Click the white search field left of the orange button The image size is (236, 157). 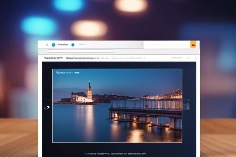166,45
